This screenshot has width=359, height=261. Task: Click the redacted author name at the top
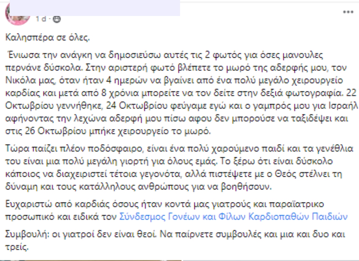[94, 8]
